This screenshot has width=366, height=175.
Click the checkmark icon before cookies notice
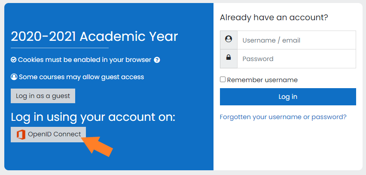coord(14,60)
